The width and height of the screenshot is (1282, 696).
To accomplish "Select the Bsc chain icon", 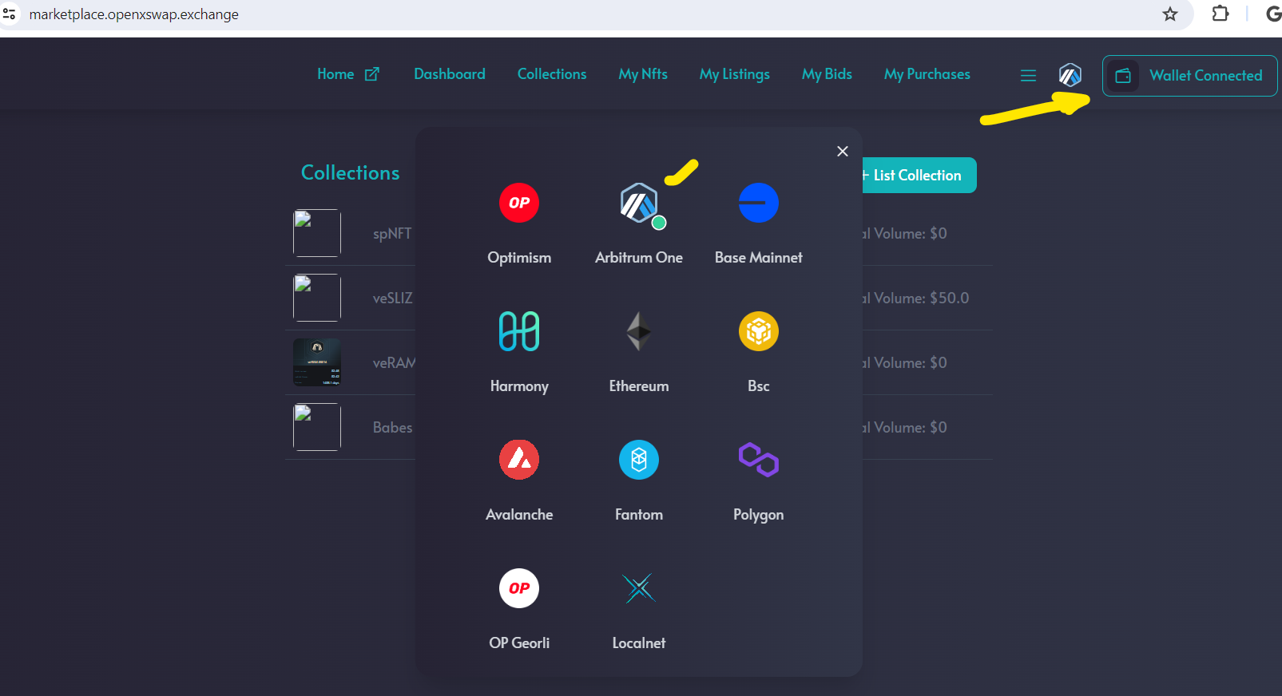I will (x=758, y=331).
